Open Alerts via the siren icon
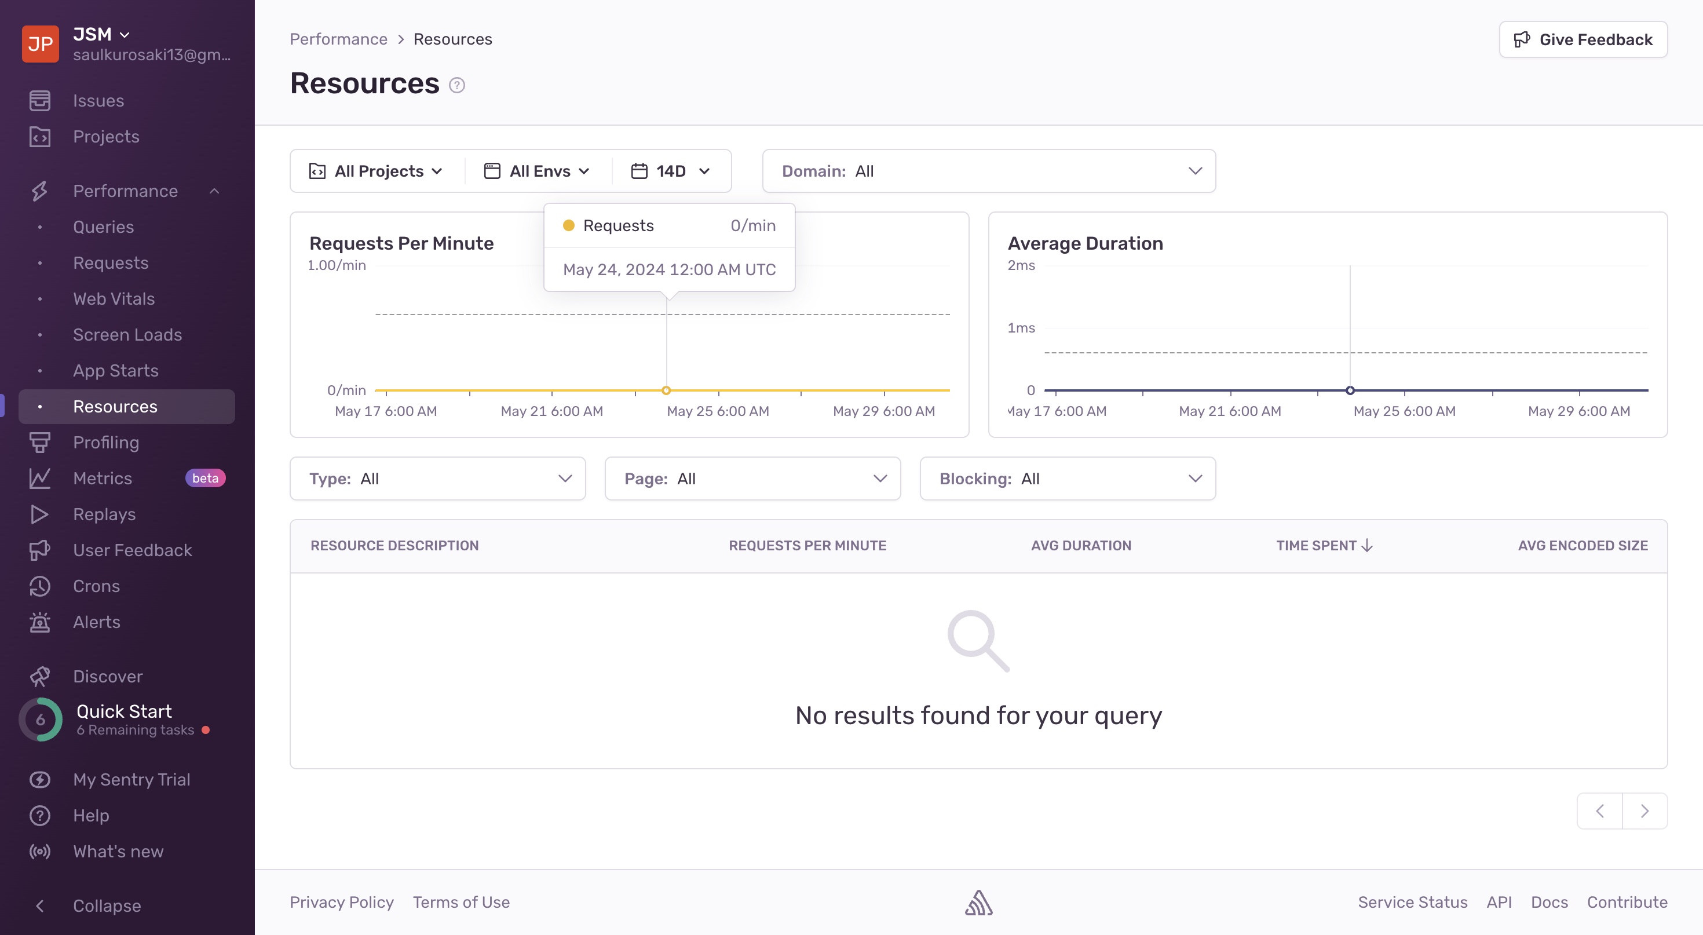The image size is (1703, 935). [39, 622]
